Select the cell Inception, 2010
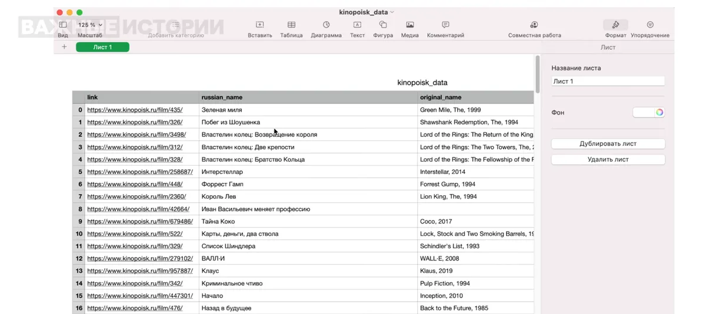This screenshot has height=314, width=706. click(x=475, y=296)
